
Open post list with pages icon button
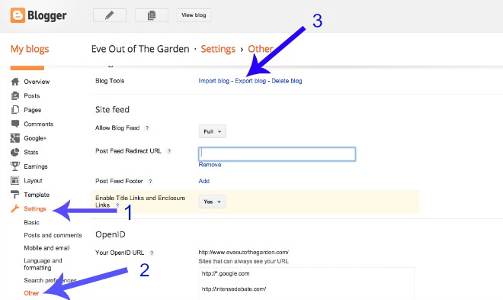(152, 15)
